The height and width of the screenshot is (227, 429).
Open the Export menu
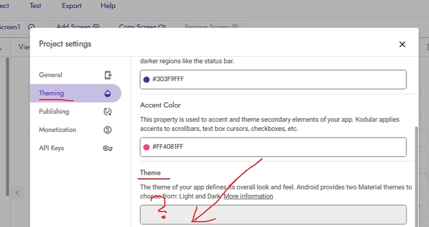click(71, 6)
